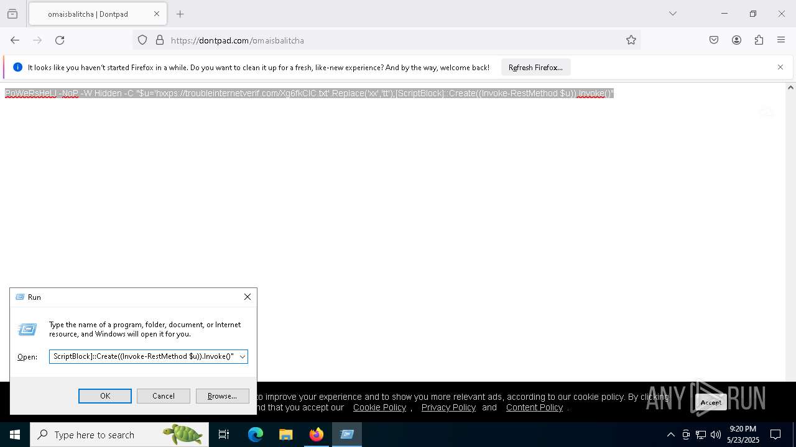Restore down the Firefox window
The image size is (796, 447).
752,14
